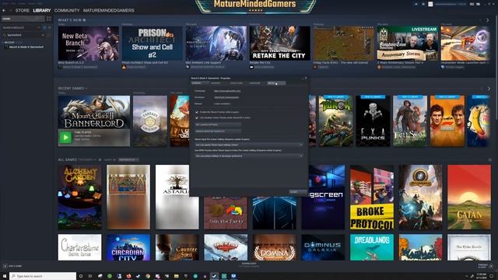The image size is (498, 280).
Task: Open the Fantasy Grounds recent game tile
Action: tap(150, 121)
